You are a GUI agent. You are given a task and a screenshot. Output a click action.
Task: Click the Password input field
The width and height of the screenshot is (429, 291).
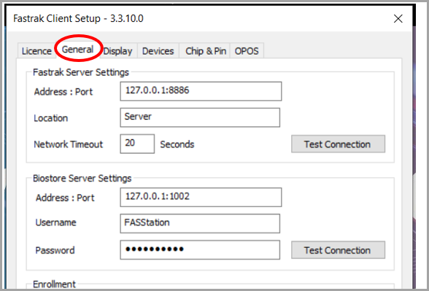coord(200,249)
